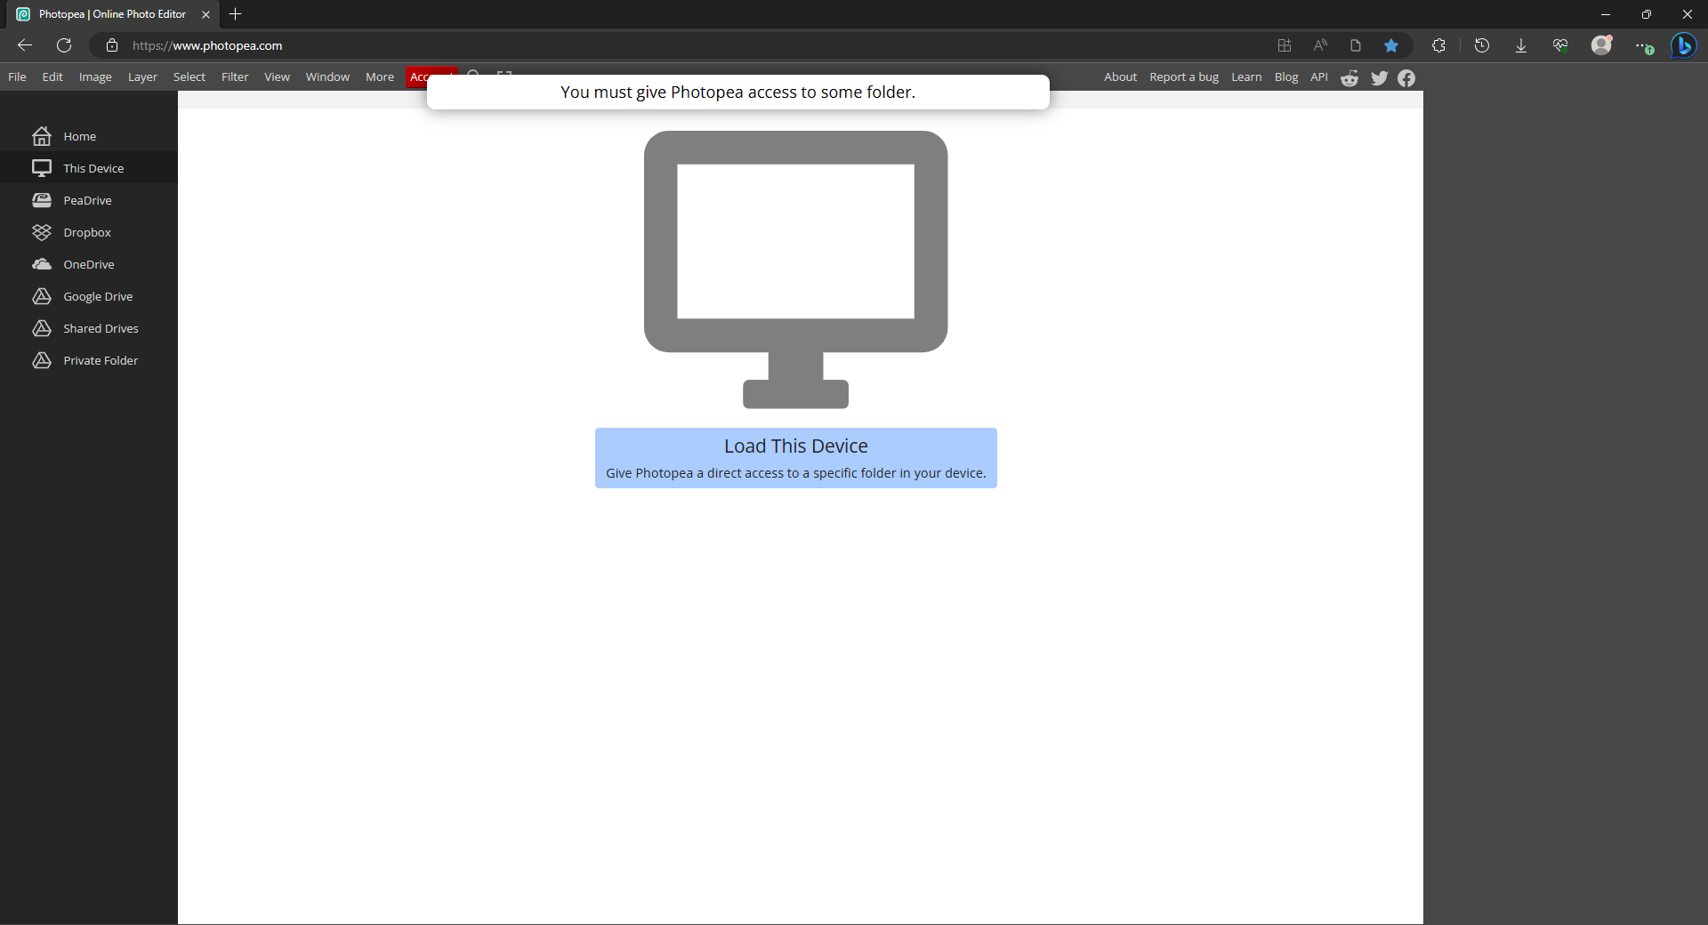The width and height of the screenshot is (1708, 925).
Task: Select the Private Folder entry
Action: 101,360
